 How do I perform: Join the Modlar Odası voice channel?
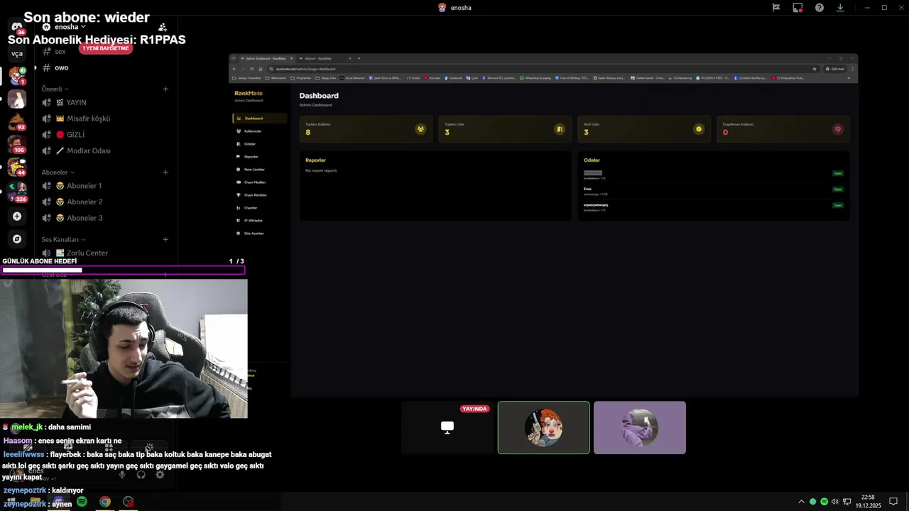pos(105,151)
